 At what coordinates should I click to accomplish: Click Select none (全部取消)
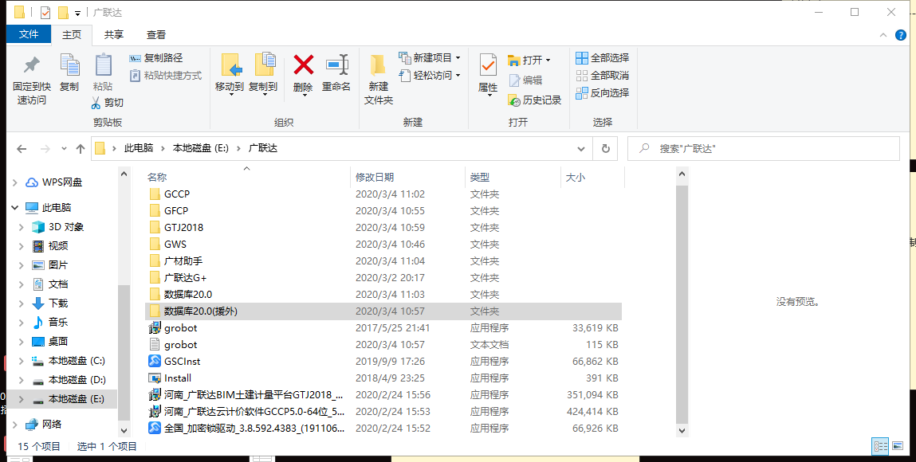click(x=602, y=75)
